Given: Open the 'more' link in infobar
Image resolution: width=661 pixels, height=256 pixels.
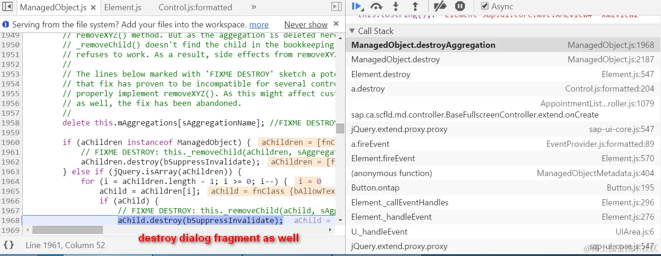Looking at the screenshot, I should coord(259,25).
